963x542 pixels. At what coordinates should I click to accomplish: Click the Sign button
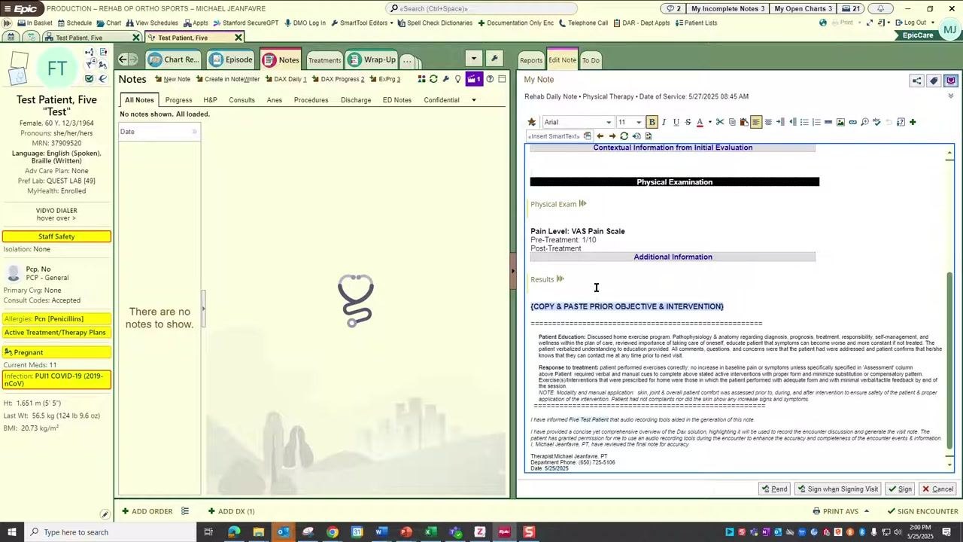coord(900,489)
